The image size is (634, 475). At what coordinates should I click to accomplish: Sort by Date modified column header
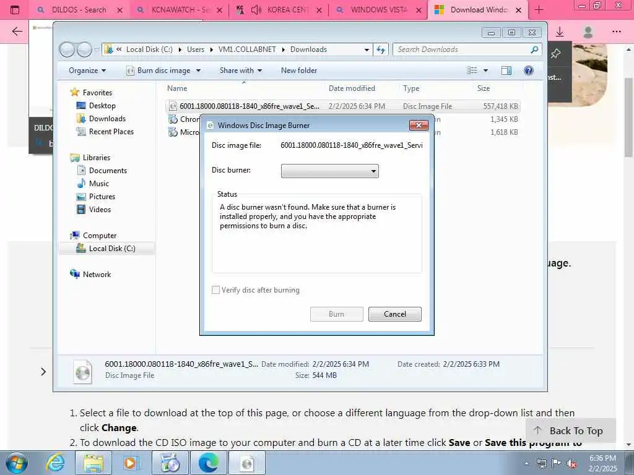[x=352, y=88]
